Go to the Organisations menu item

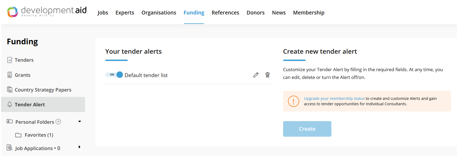[159, 13]
